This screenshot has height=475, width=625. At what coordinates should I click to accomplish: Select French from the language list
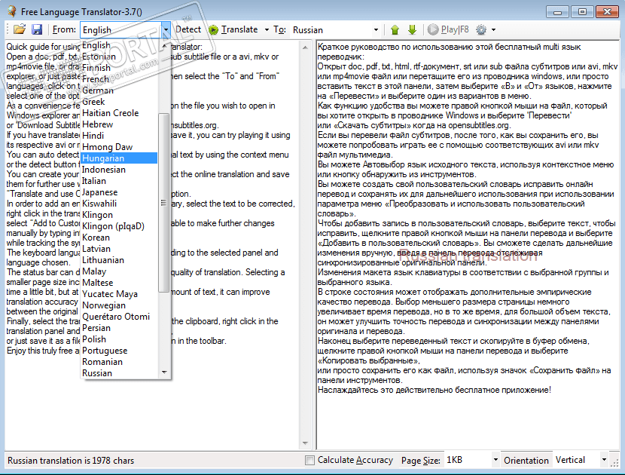(119, 79)
